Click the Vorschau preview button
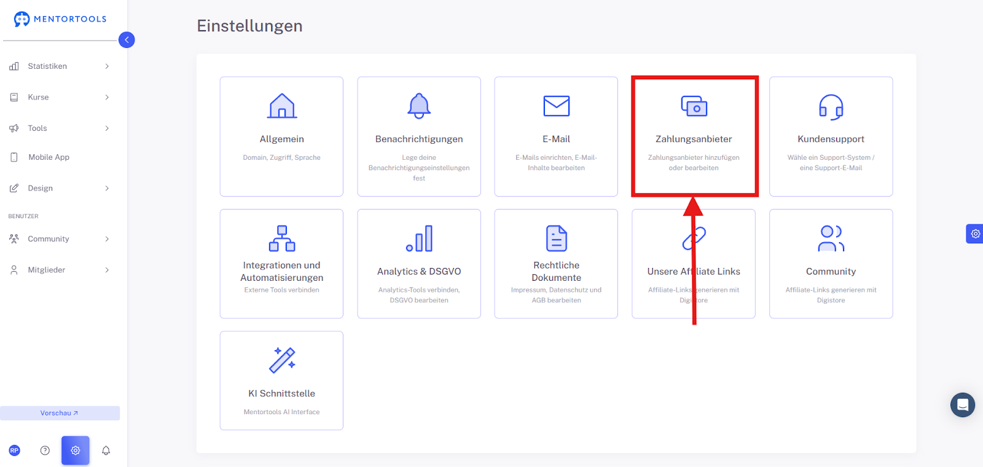 pyautogui.click(x=60, y=413)
